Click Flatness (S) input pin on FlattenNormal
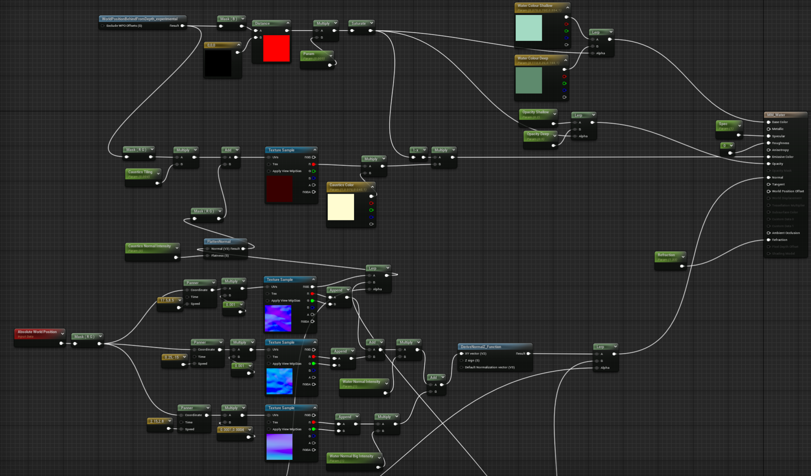811x476 pixels. point(207,256)
